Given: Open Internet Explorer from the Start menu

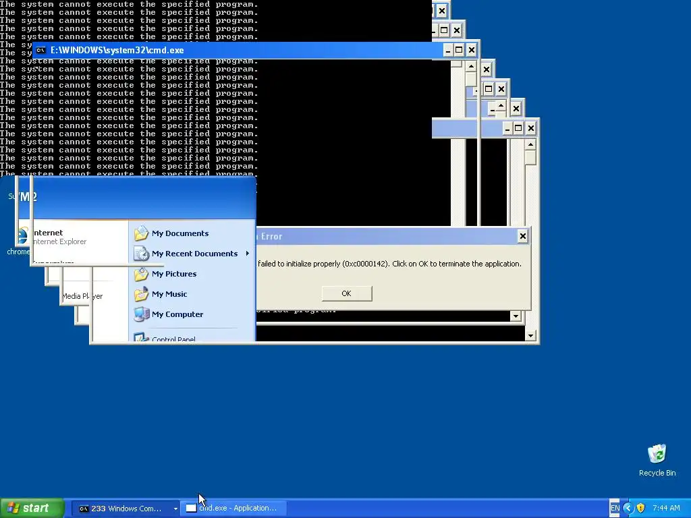Looking at the screenshot, I should click(x=59, y=237).
